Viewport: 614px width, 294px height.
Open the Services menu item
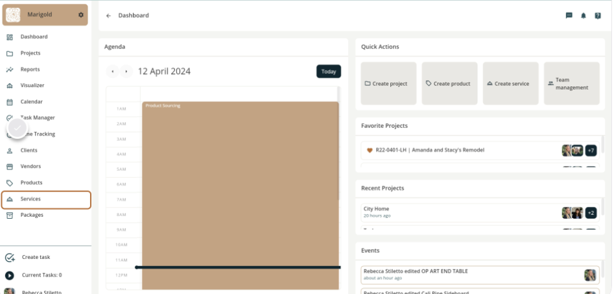[46, 199]
